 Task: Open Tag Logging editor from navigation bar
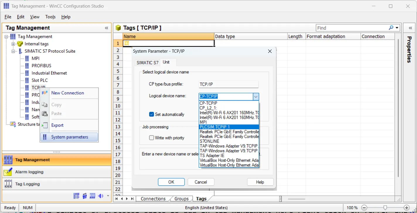57,184
